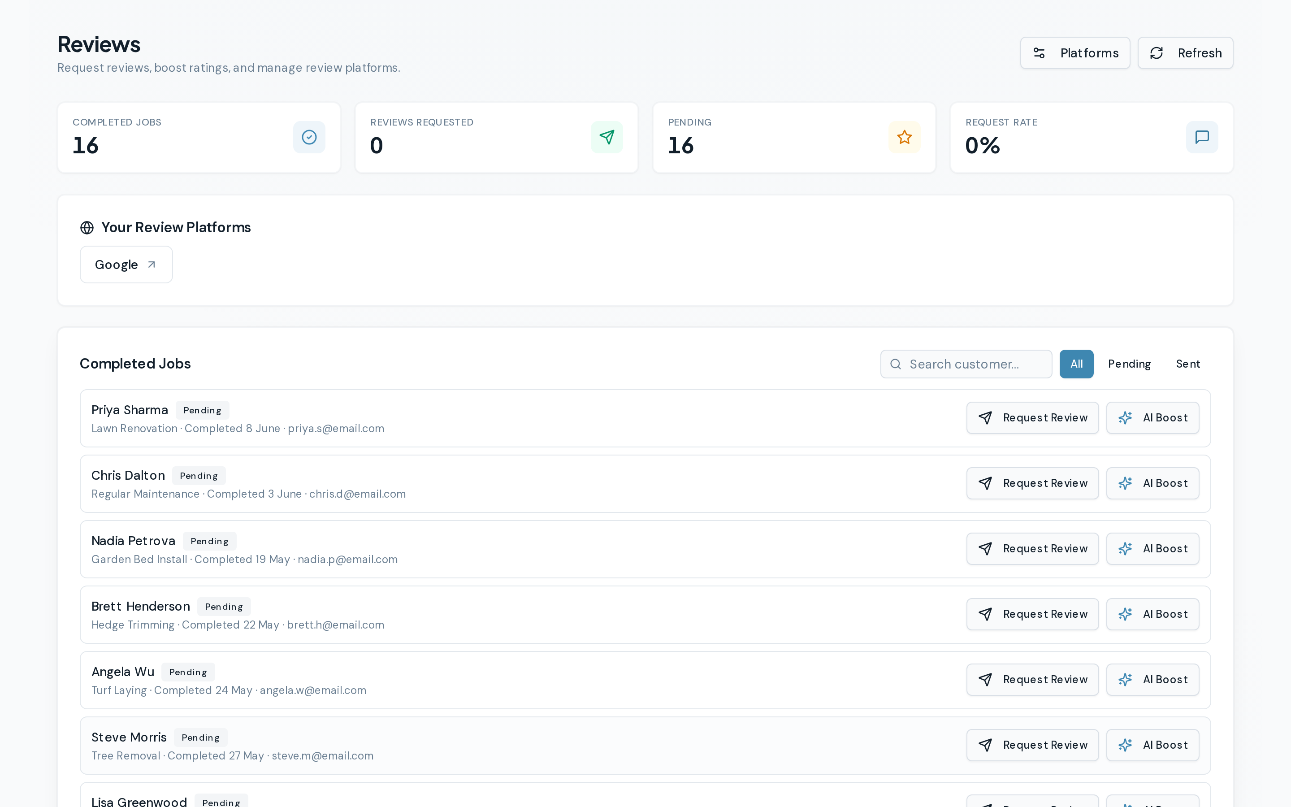Viewport: 1291px width, 807px height.
Task: Select the All filter tab
Action: click(1076, 364)
